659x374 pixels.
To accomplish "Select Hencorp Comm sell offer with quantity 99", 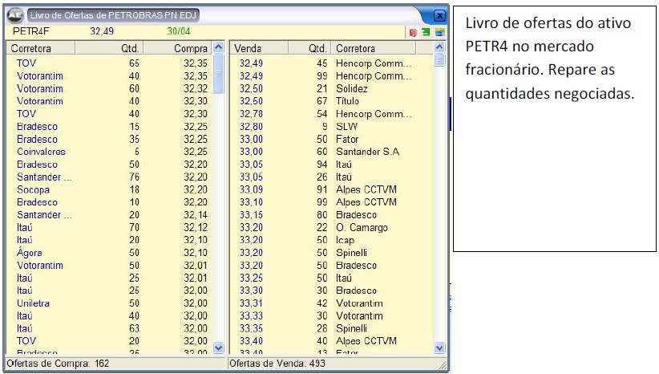I will tap(332, 75).
